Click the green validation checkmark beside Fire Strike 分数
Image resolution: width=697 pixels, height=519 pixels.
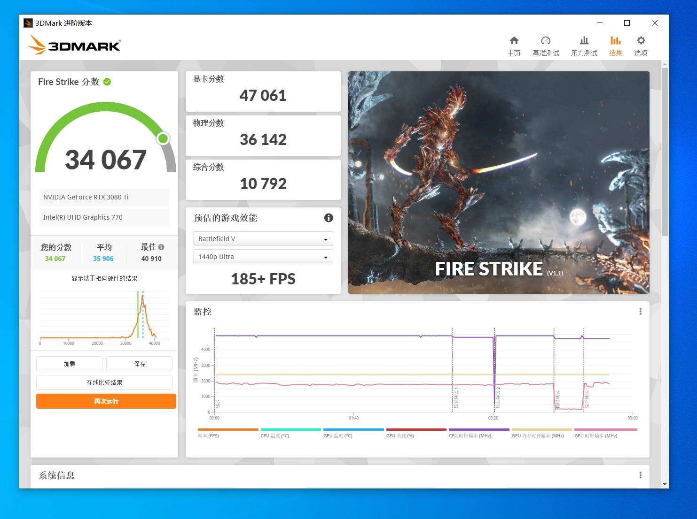click(x=107, y=82)
